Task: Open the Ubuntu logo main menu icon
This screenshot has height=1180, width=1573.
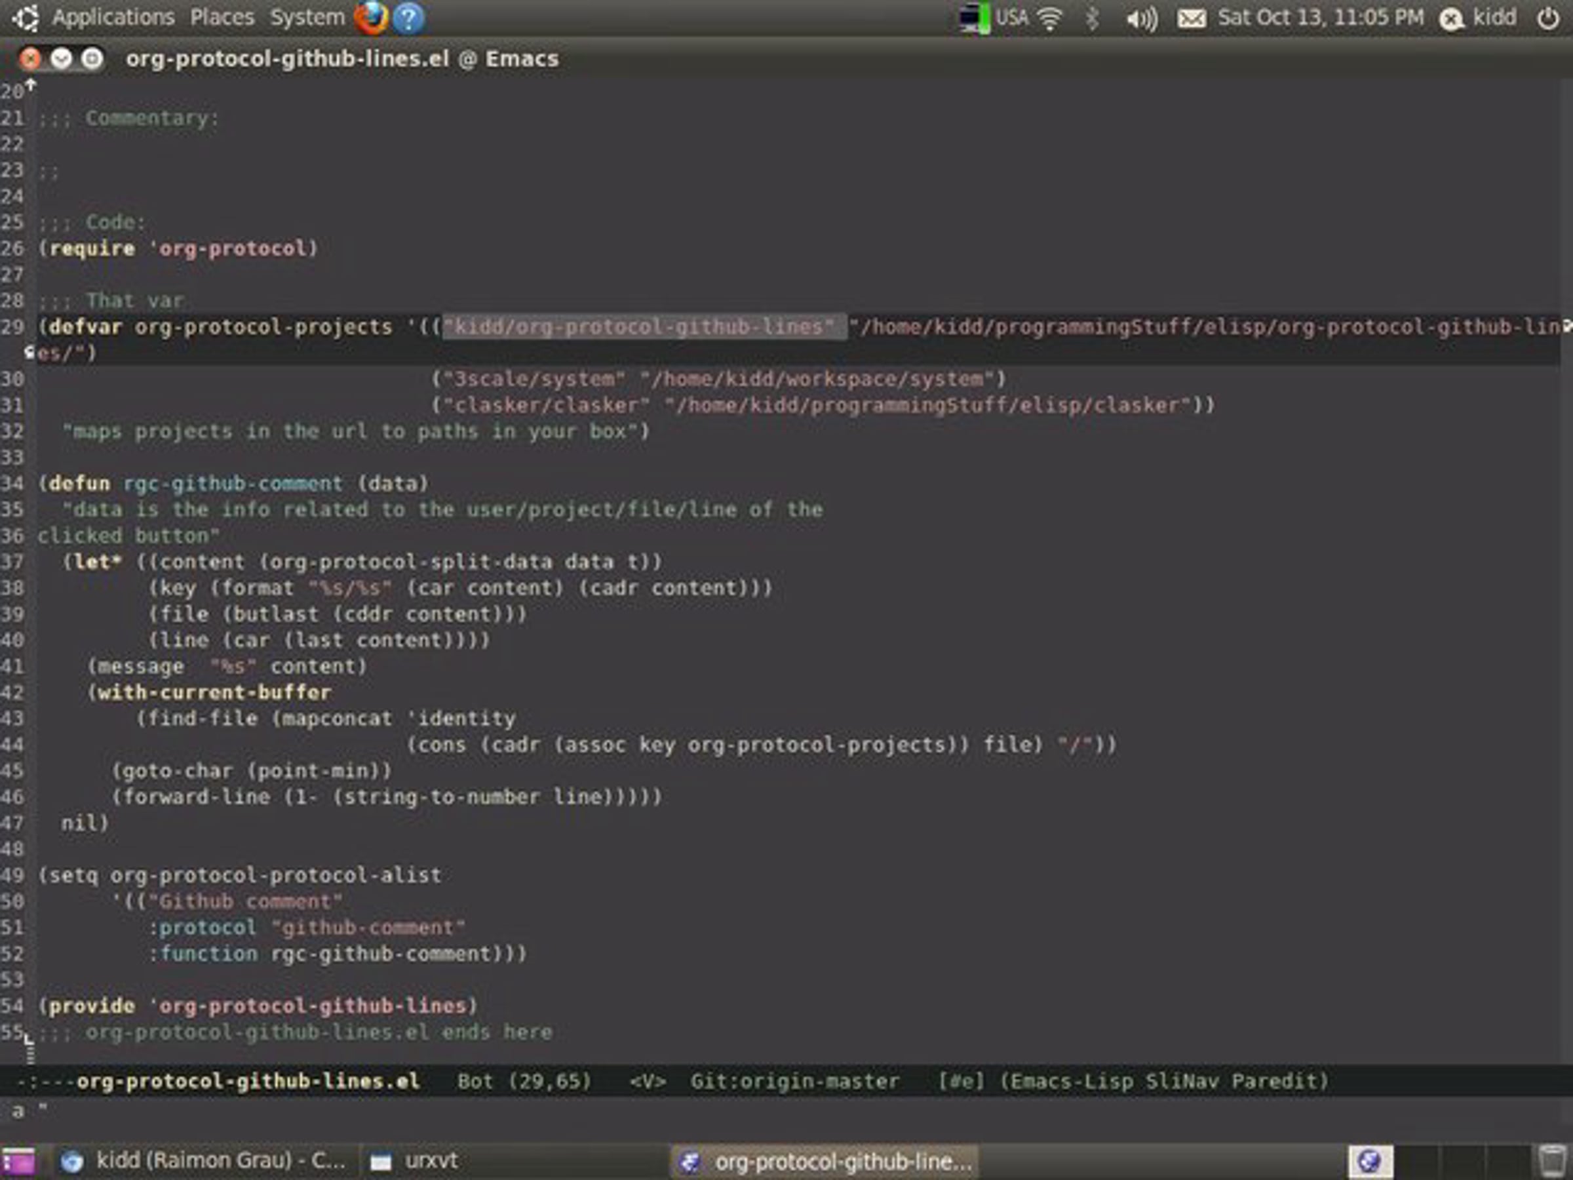Action: (26, 18)
